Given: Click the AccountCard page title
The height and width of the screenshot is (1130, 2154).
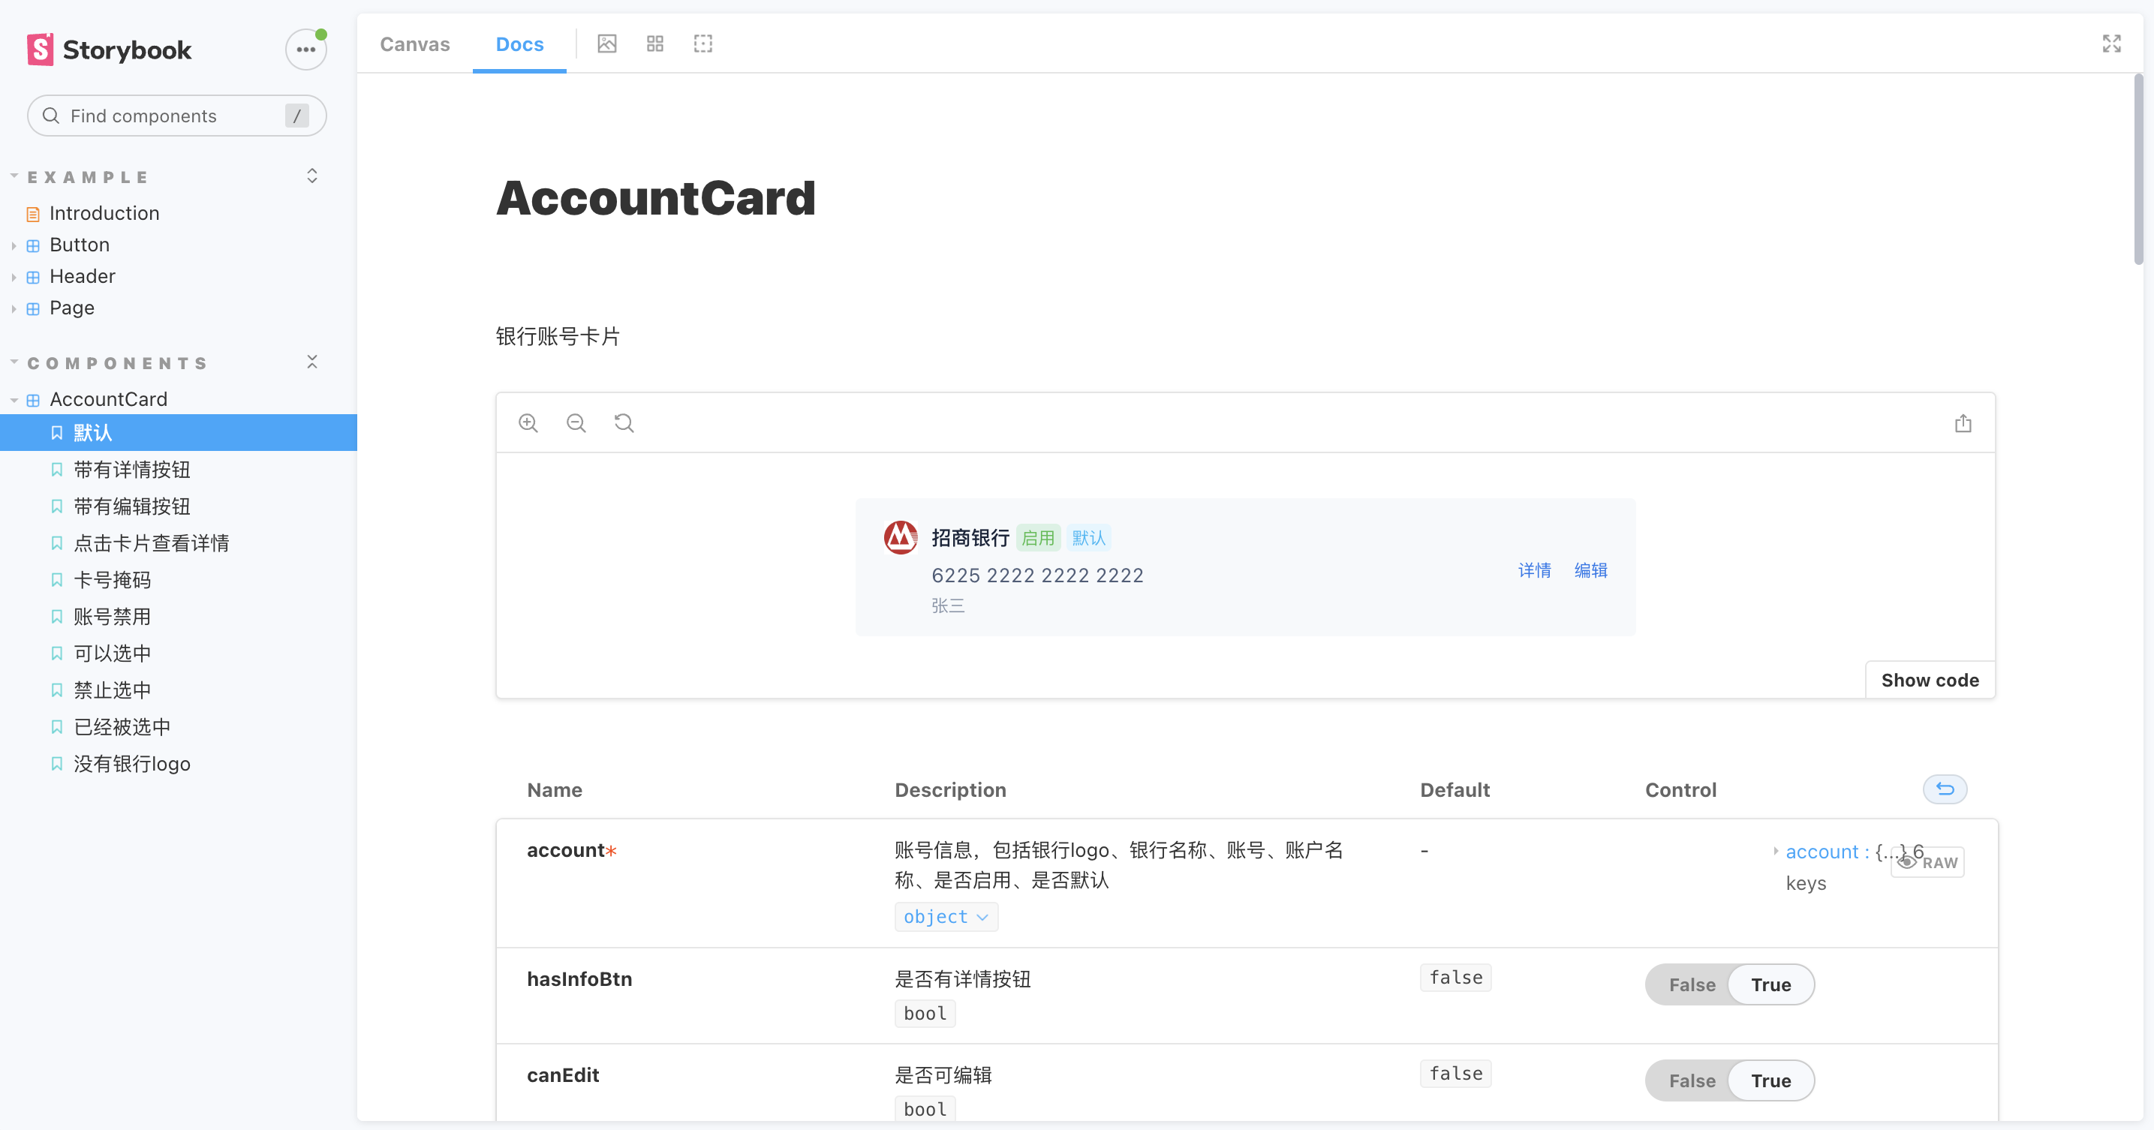Looking at the screenshot, I should (x=654, y=198).
